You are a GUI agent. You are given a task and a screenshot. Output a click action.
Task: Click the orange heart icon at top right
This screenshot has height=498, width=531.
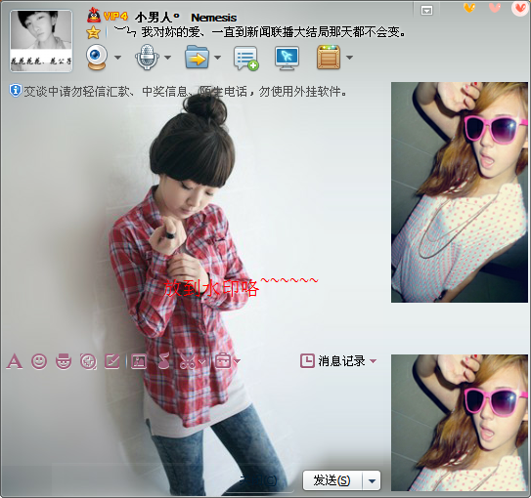click(469, 7)
